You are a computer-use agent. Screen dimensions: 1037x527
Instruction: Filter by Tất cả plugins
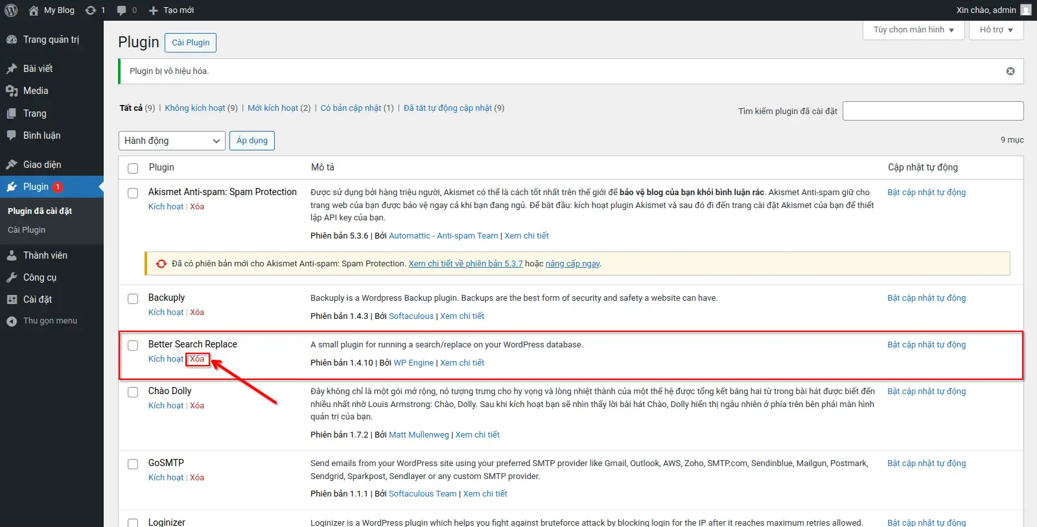click(131, 108)
